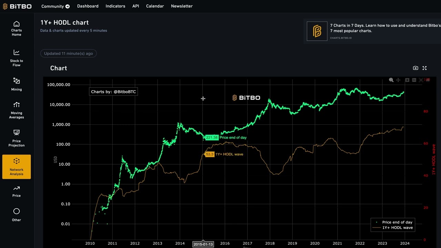
Task: Open Charts Home from sidebar
Action: [17, 28]
